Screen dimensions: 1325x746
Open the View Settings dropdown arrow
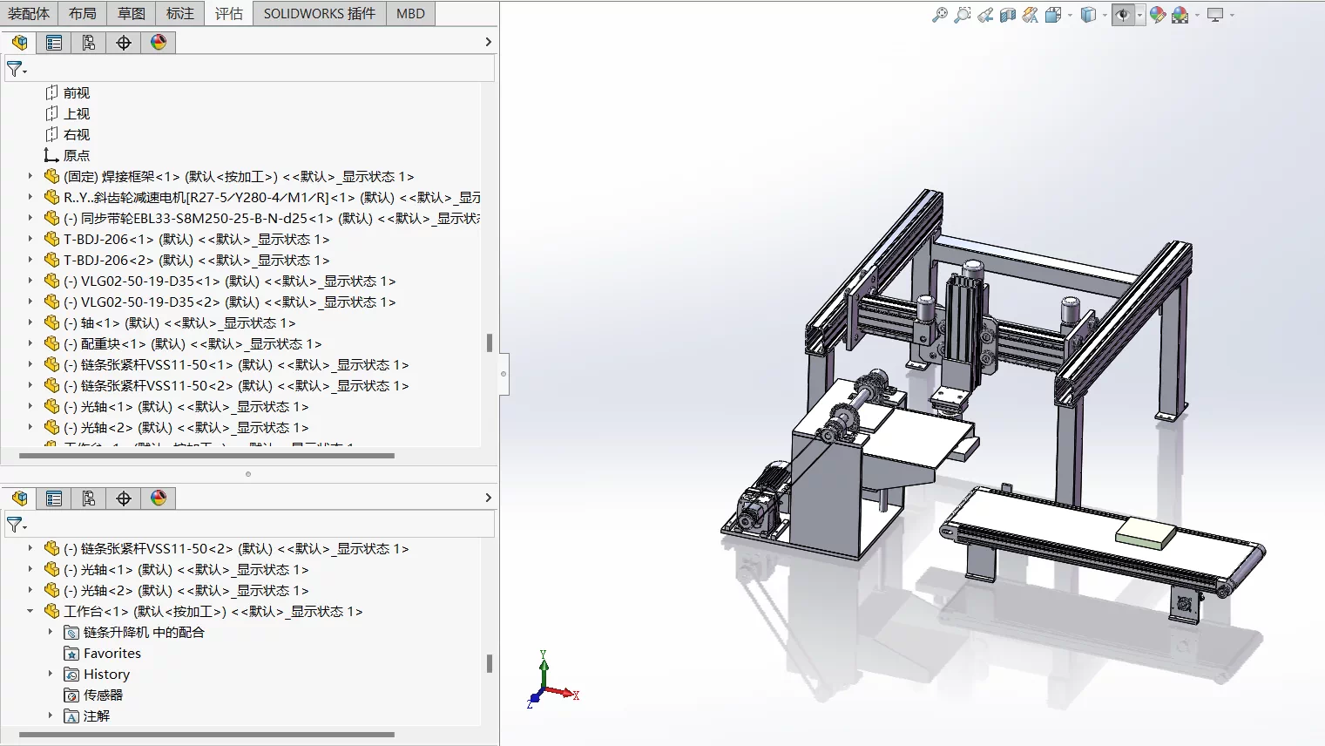pyautogui.click(x=1232, y=15)
